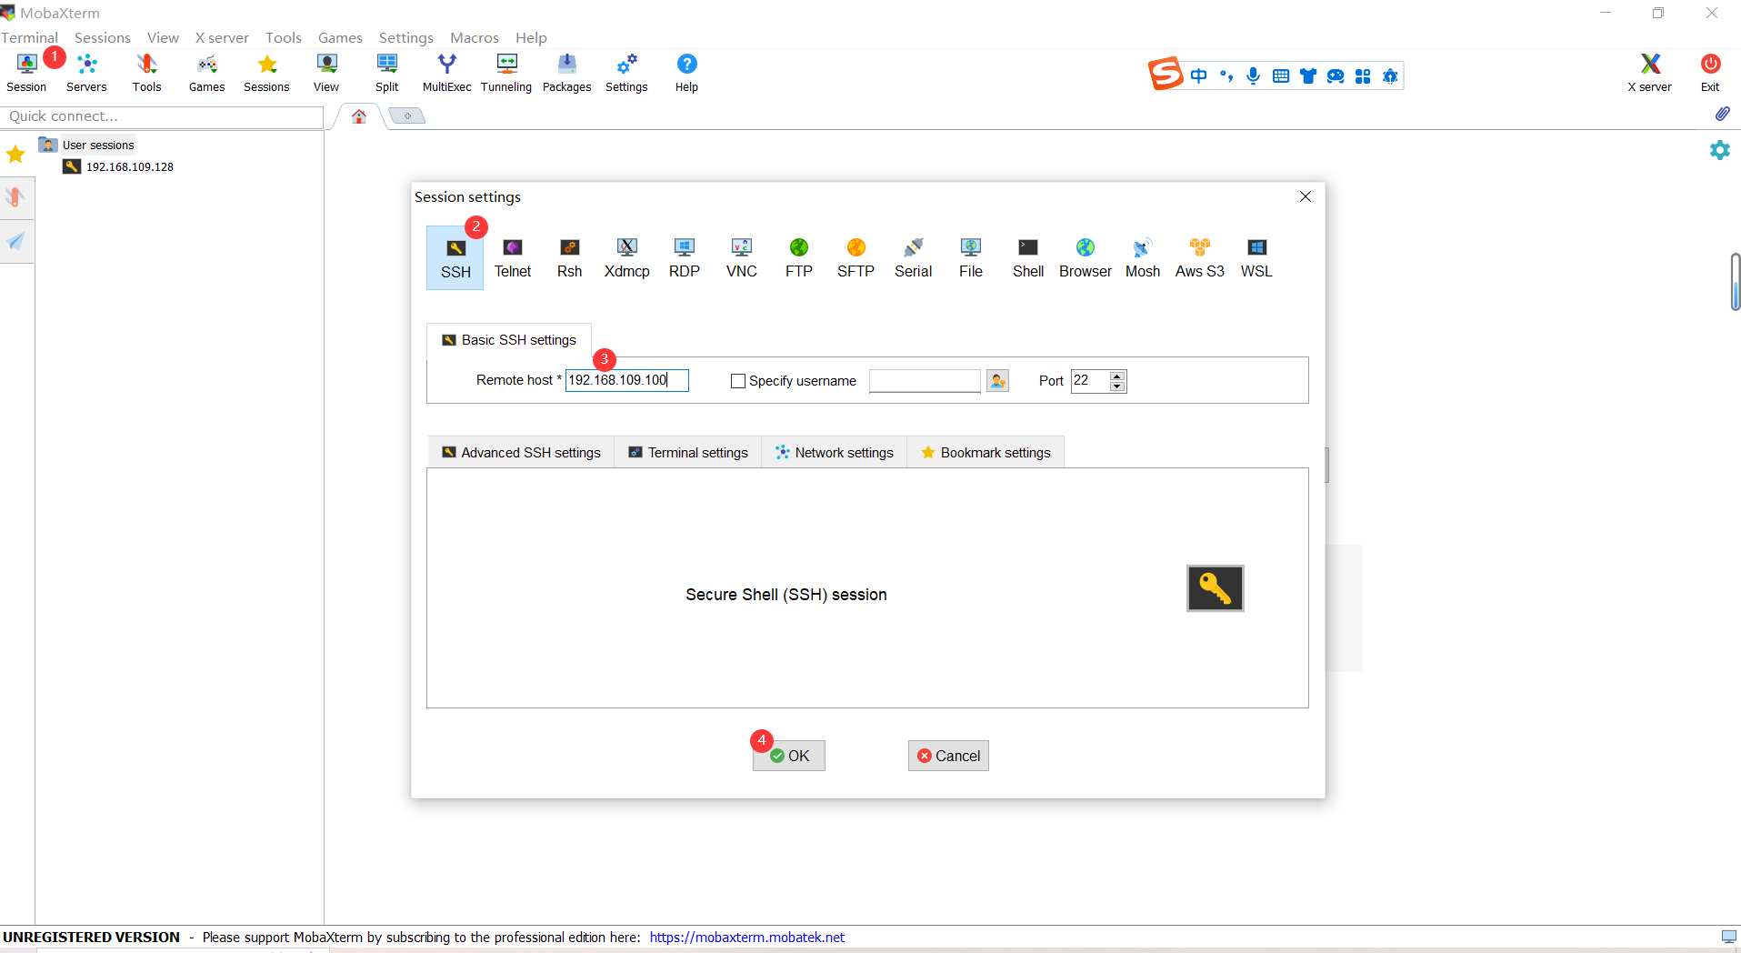The width and height of the screenshot is (1741, 953).
Task: Select the User sessions folder
Action: pyautogui.click(x=87, y=145)
